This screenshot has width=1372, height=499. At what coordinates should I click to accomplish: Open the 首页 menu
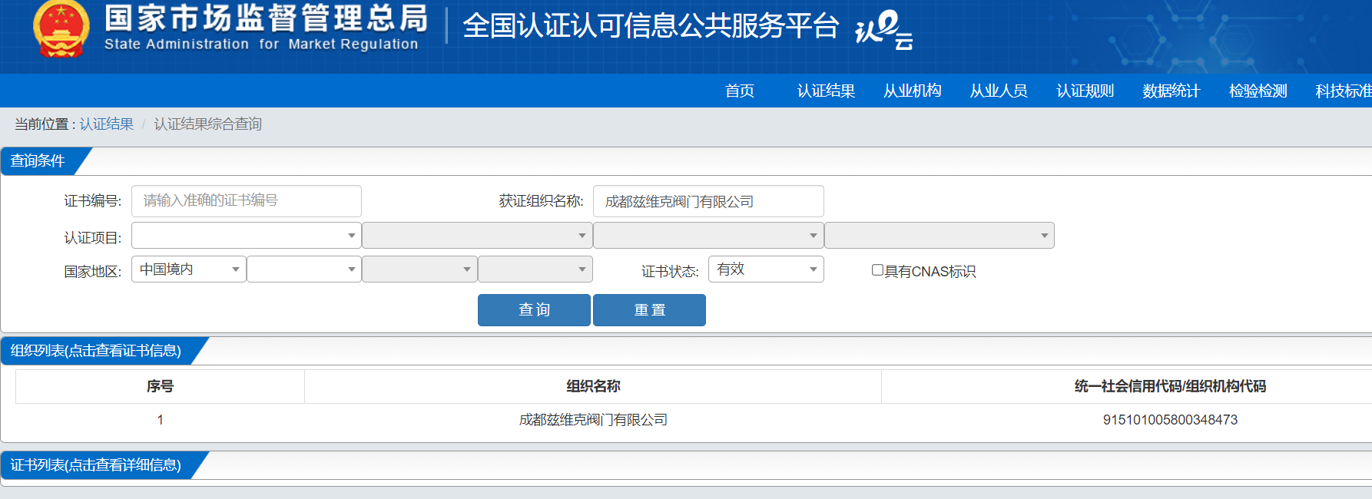point(740,91)
